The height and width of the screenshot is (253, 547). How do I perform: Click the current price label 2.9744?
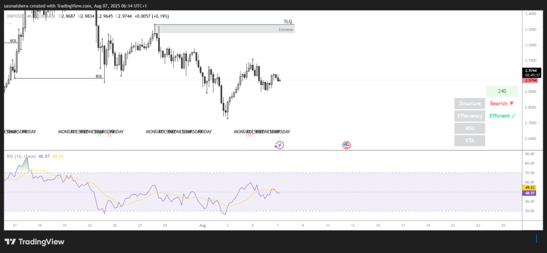pos(531,70)
